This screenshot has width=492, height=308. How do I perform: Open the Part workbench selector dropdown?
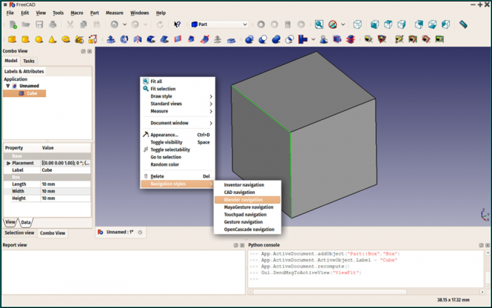[x=220, y=24]
